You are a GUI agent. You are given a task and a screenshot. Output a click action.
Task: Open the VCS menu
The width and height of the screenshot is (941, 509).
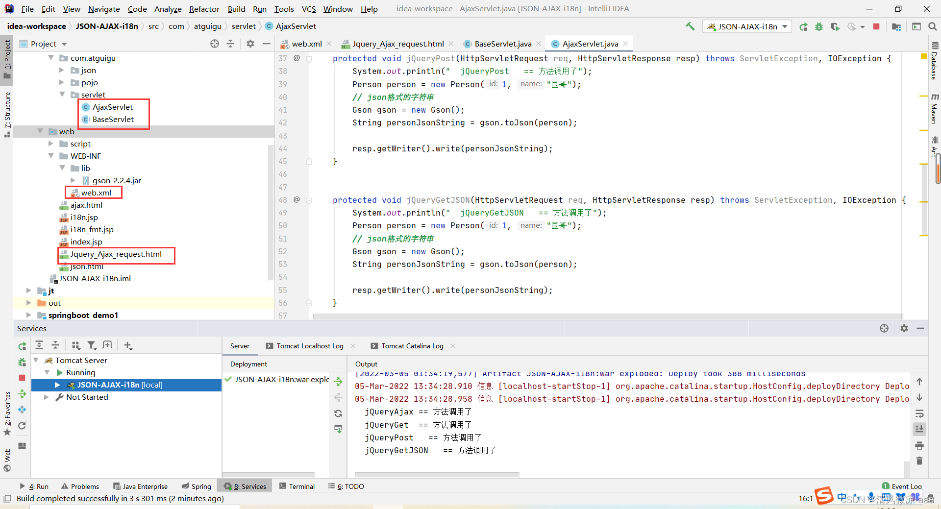tap(309, 9)
